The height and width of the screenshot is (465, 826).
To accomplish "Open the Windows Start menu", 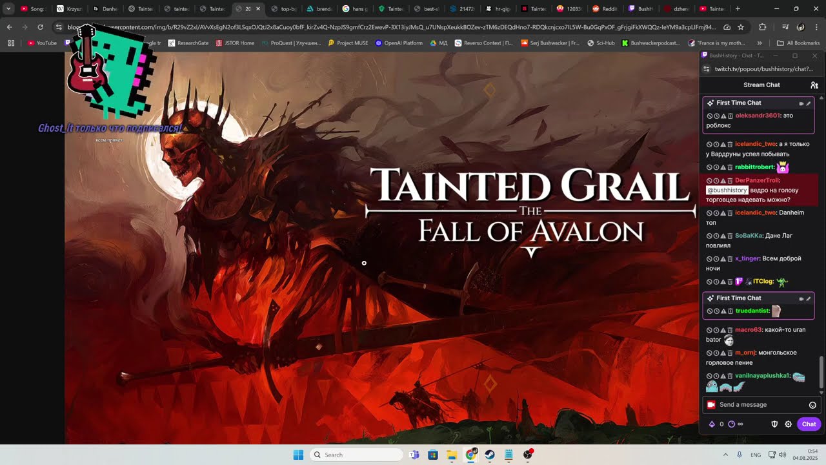I will (298, 455).
